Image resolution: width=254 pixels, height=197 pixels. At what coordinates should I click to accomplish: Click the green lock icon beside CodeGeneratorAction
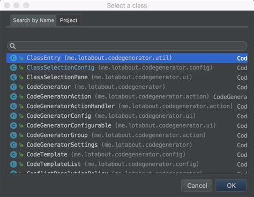point(21,97)
